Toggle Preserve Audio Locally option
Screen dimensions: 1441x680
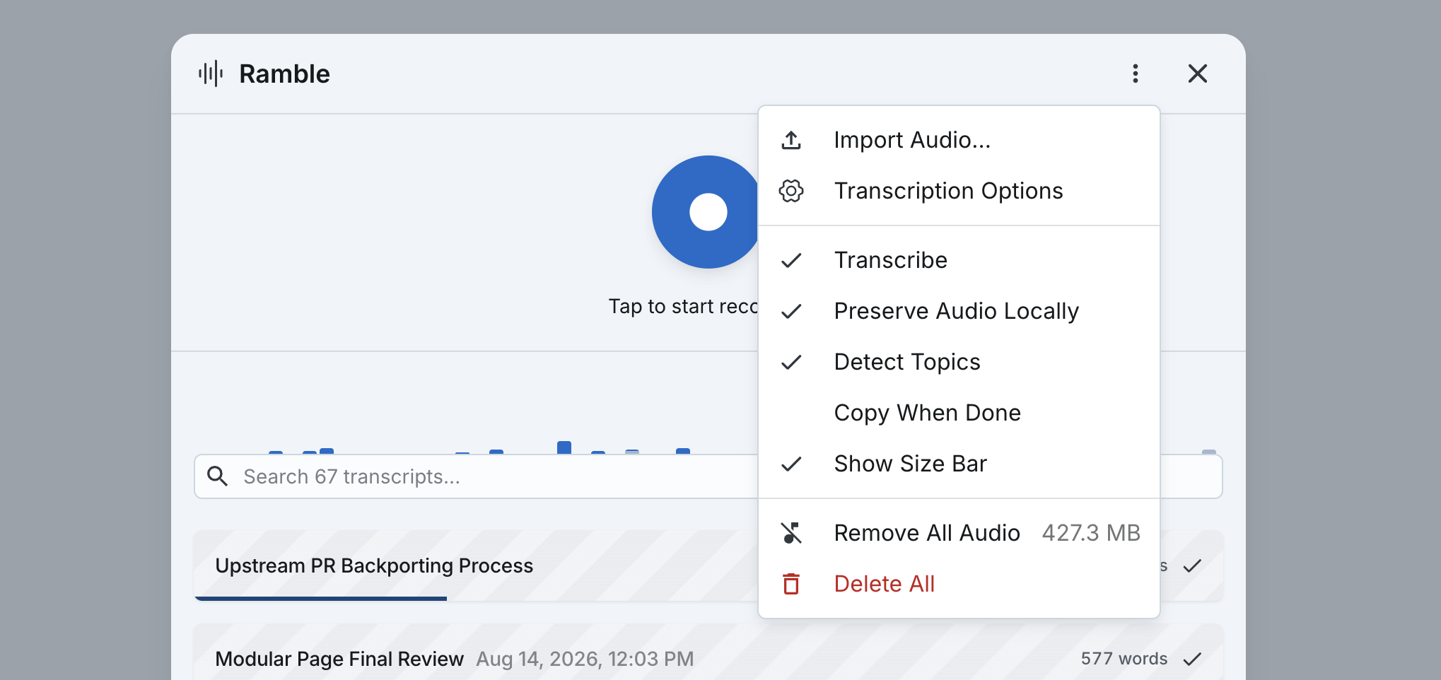pyautogui.click(x=959, y=311)
